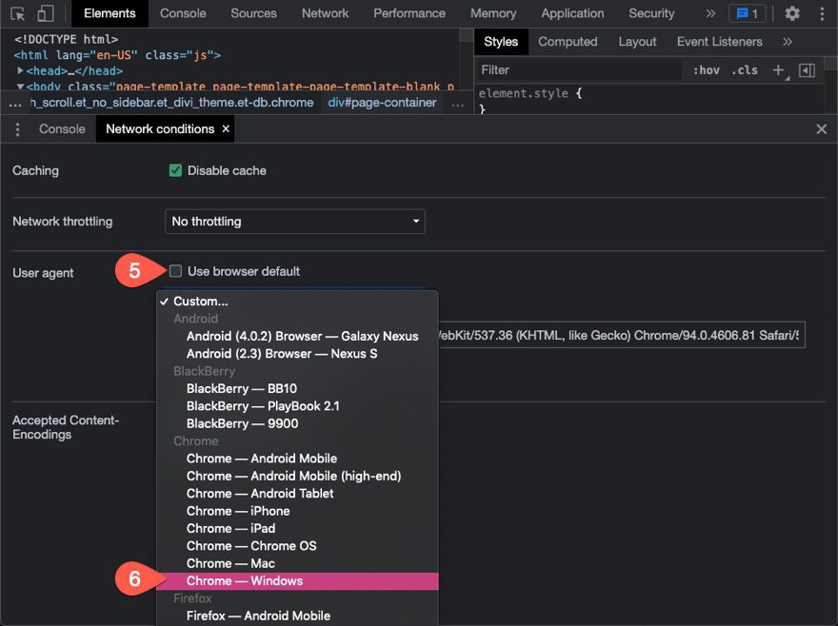Toggle the device toolbar icon
Image resolution: width=838 pixels, height=626 pixels.
tap(46, 14)
